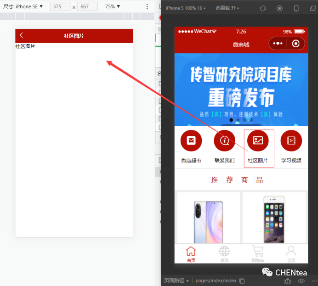
Task: Switch to the 购物车 cart tab
Action: pyautogui.click(x=258, y=254)
